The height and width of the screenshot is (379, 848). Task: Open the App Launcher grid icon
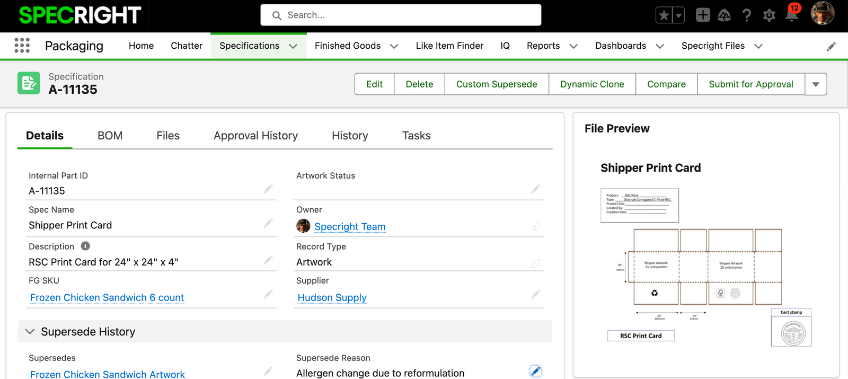pos(22,46)
